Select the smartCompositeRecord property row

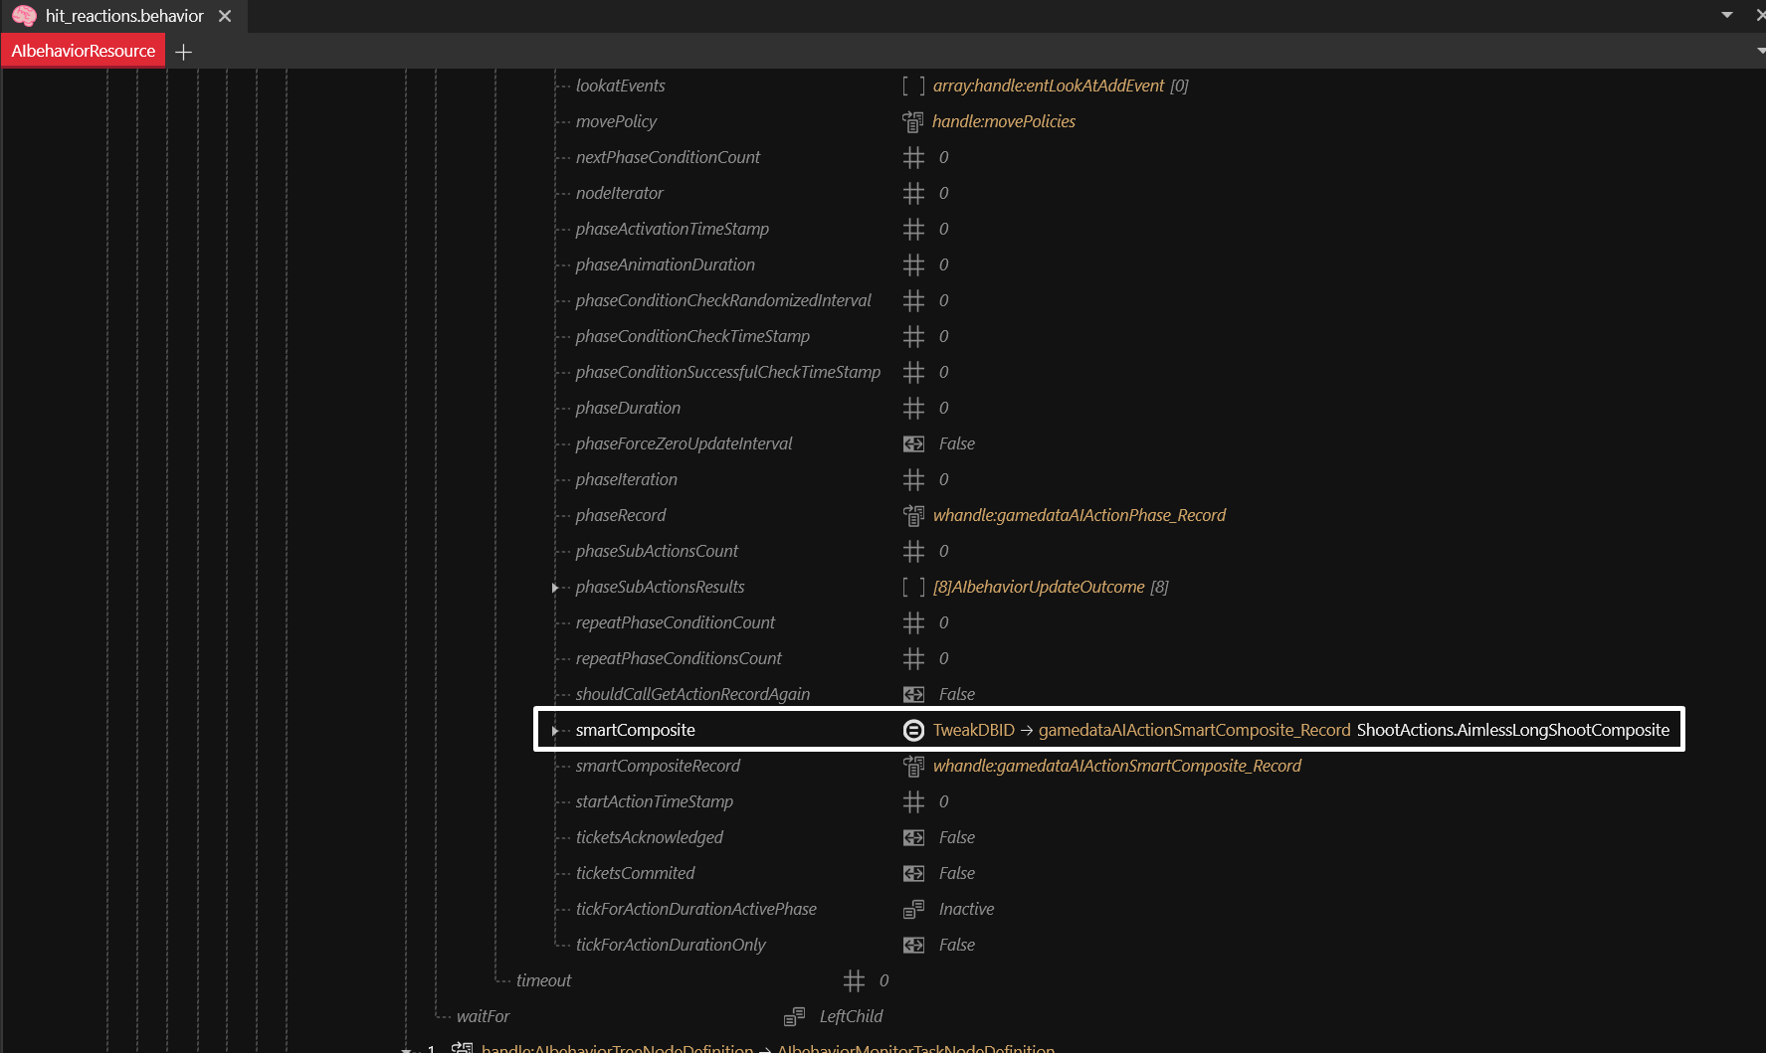(658, 766)
